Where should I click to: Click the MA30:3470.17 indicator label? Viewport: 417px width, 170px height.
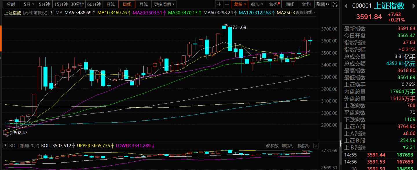pos(184,13)
